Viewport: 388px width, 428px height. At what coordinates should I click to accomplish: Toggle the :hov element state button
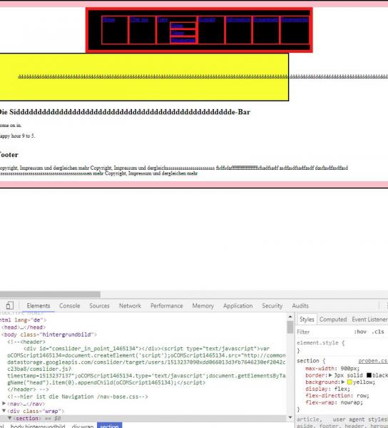(360, 332)
